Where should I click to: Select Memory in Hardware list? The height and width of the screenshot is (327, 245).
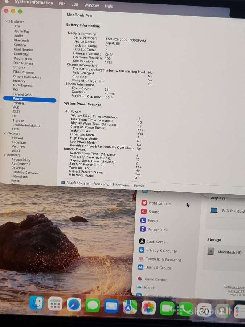click(x=19, y=81)
